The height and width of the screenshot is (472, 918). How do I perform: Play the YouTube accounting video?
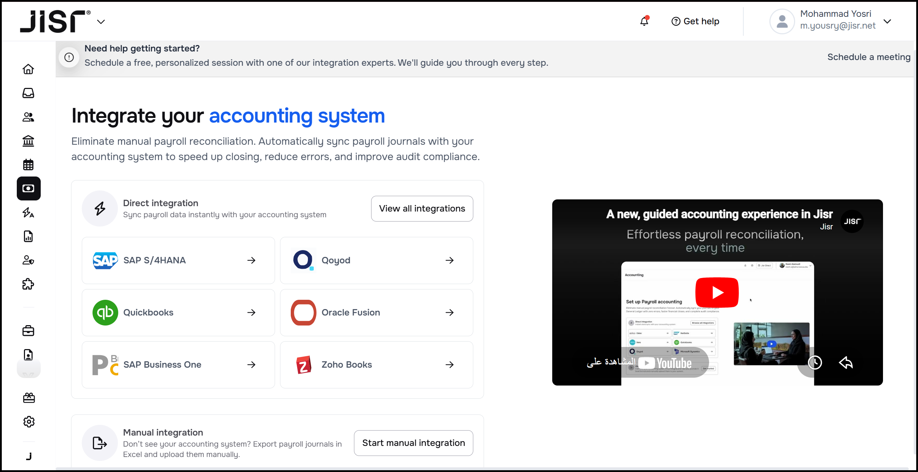[717, 292]
